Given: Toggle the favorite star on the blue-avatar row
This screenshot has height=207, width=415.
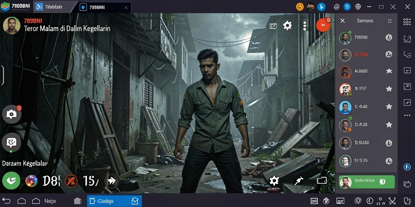Looking at the screenshot, I should click(389, 107).
